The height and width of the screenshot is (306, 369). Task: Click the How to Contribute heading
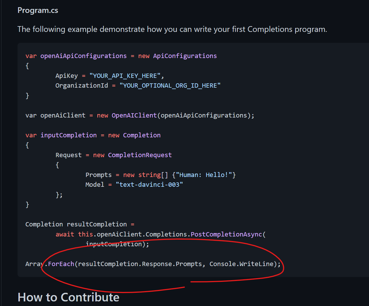click(68, 297)
